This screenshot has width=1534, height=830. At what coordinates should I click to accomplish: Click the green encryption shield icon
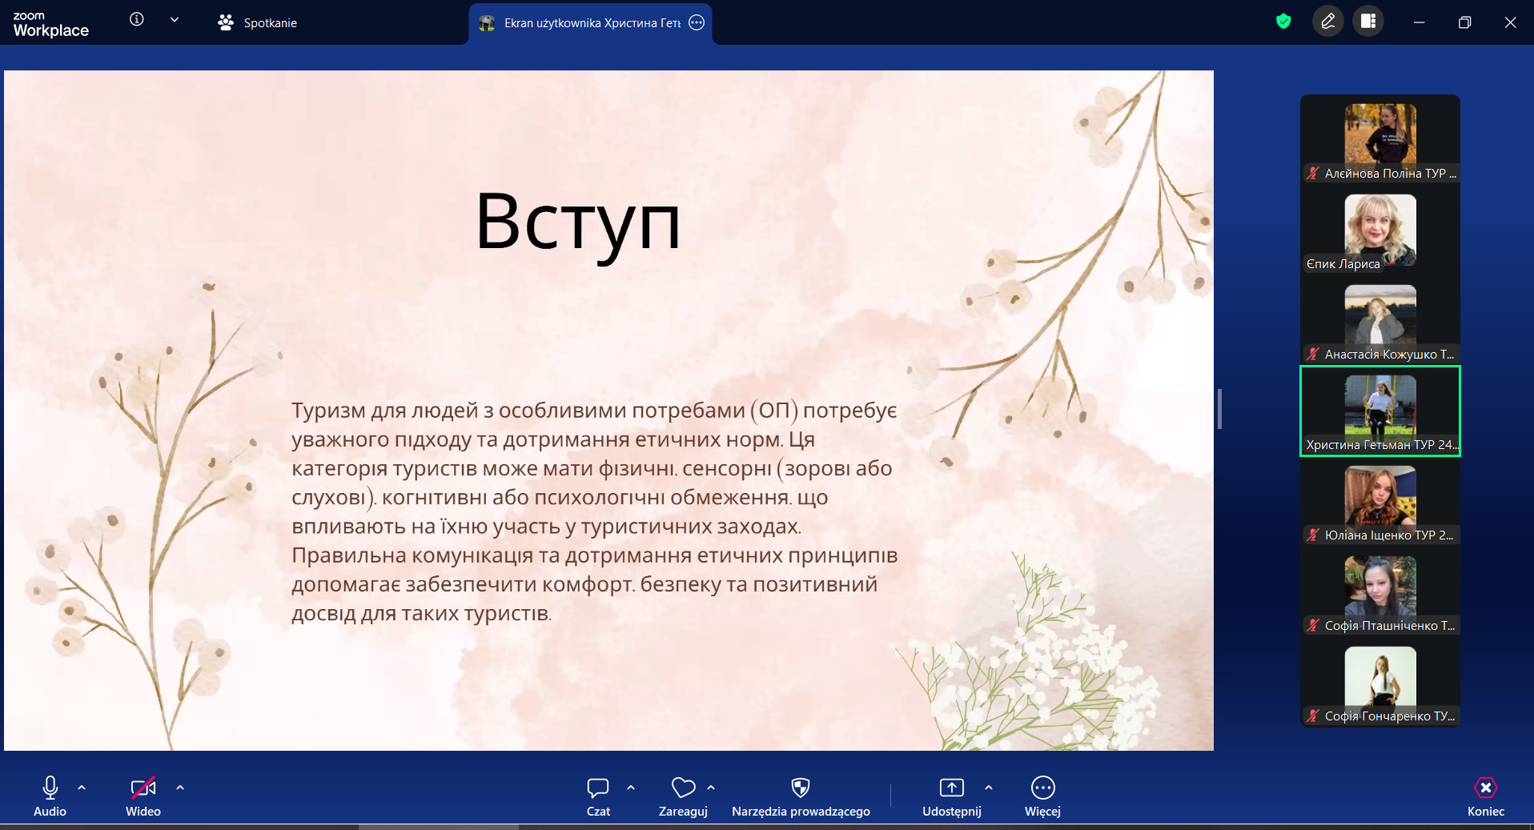[1283, 22]
